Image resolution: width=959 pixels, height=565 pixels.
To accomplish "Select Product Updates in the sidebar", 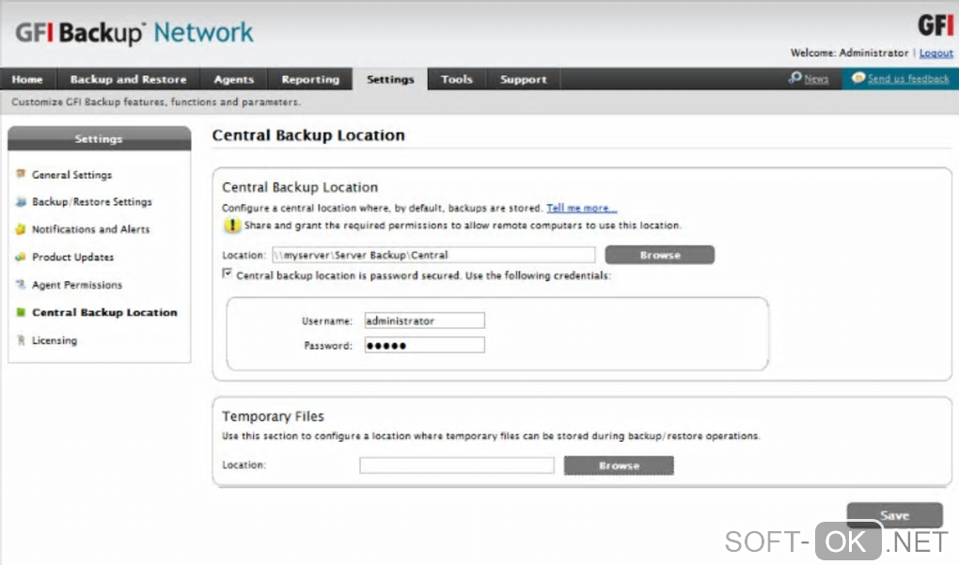I will click(x=72, y=258).
